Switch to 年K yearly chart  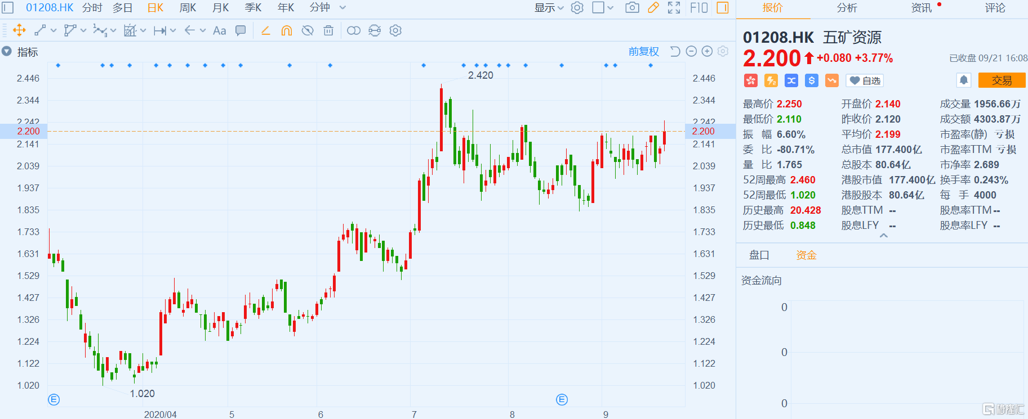click(286, 8)
